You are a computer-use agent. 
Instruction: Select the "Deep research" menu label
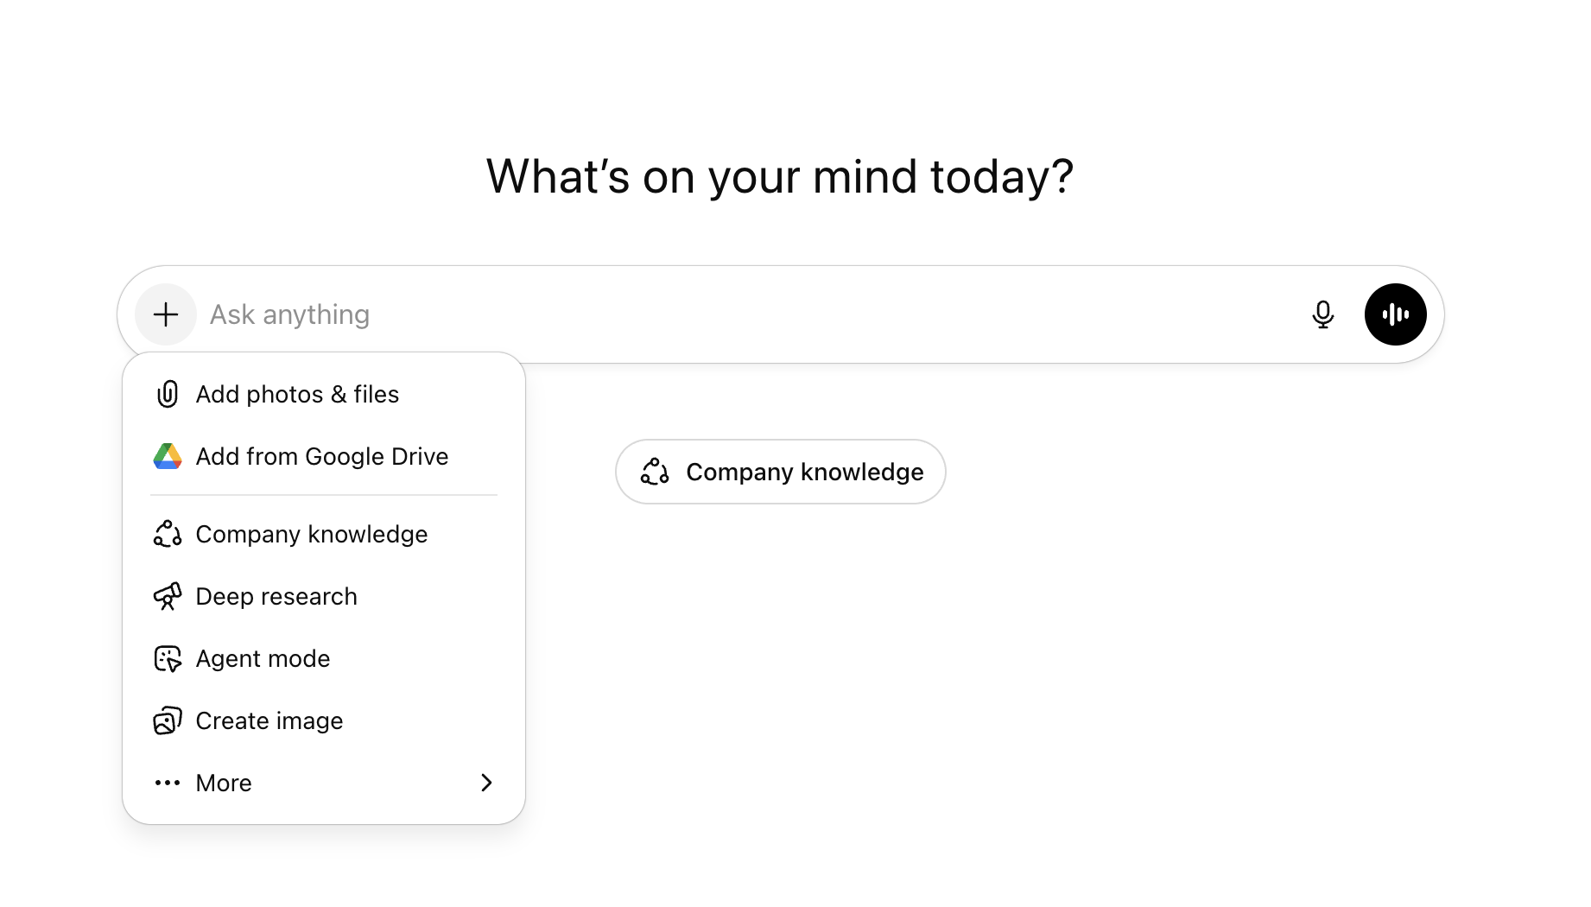point(276,596)
